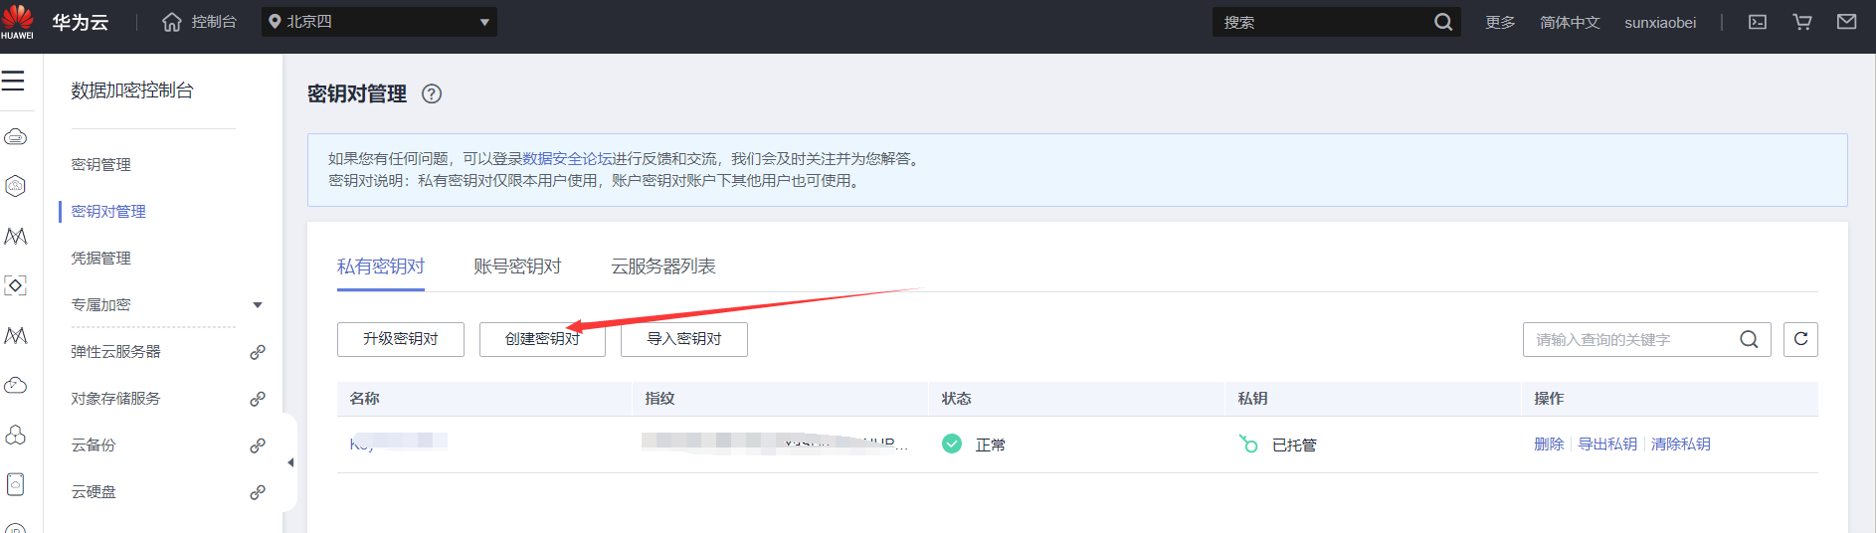Open the shopping cart icon
The height and width of the screenshot is (533, 1876).
(x=1802, y=22)
